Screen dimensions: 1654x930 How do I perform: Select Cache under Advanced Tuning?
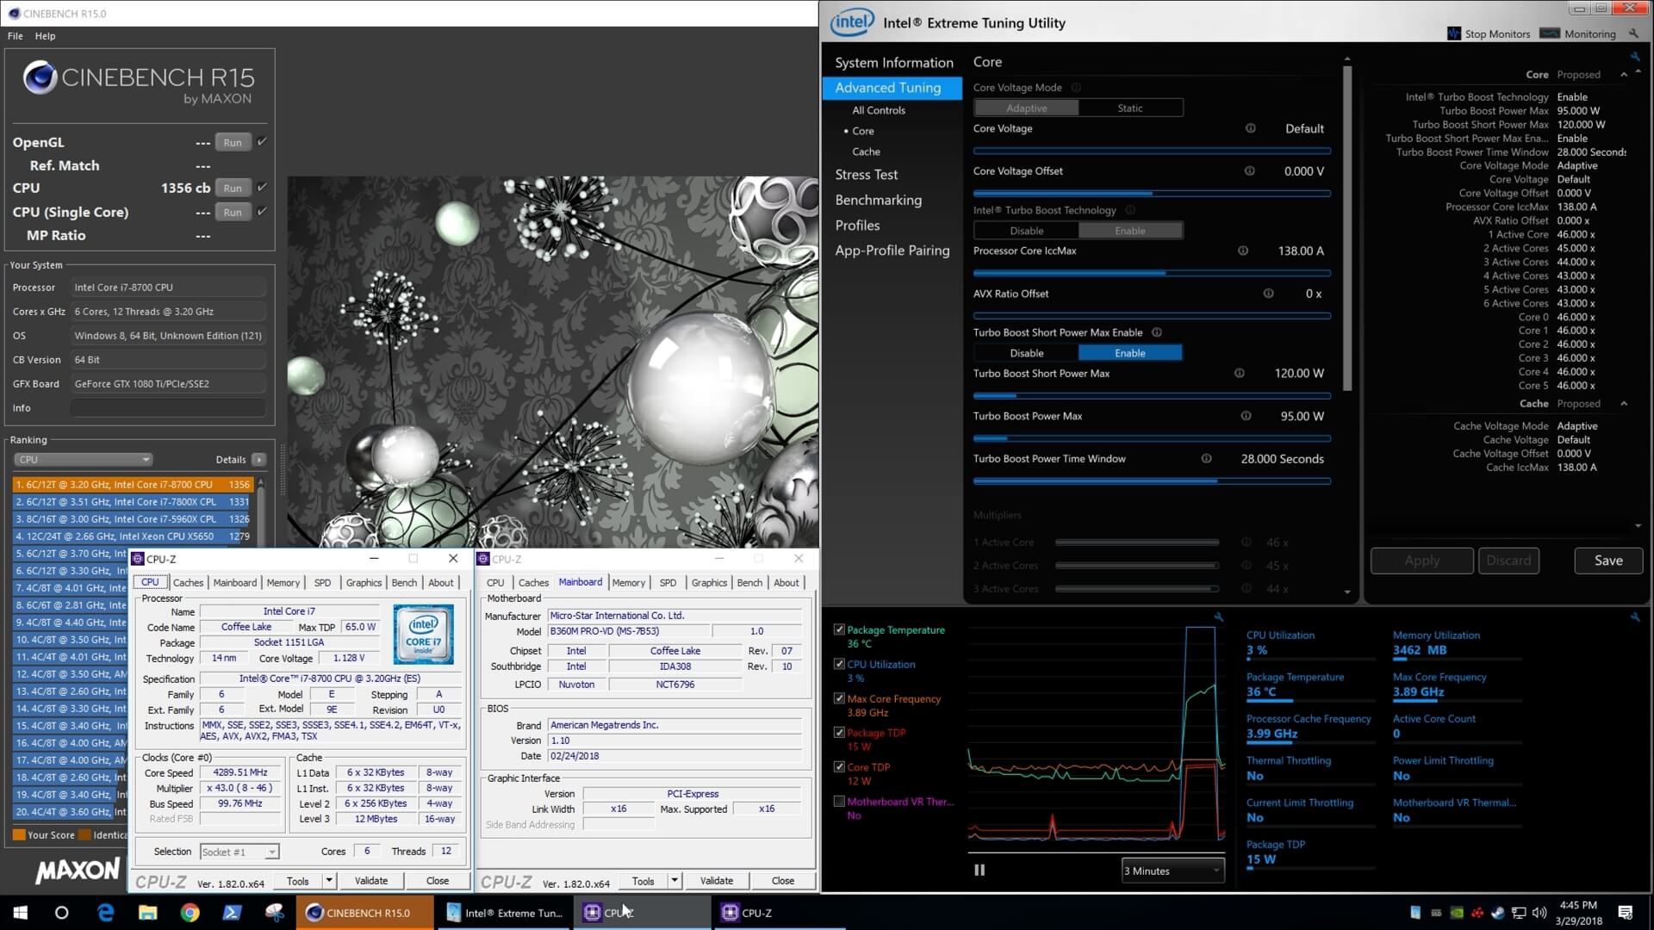click(x=866, y=152)
